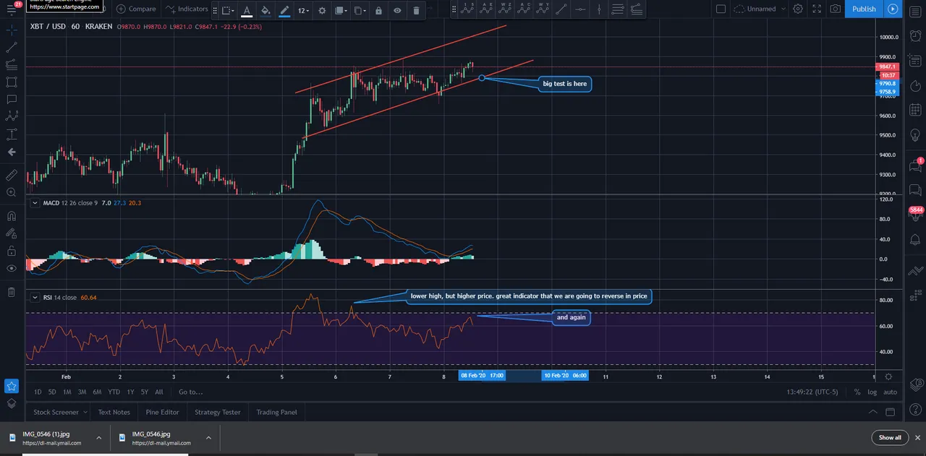Collapse the MACD indicator legend

click(34, 203)
